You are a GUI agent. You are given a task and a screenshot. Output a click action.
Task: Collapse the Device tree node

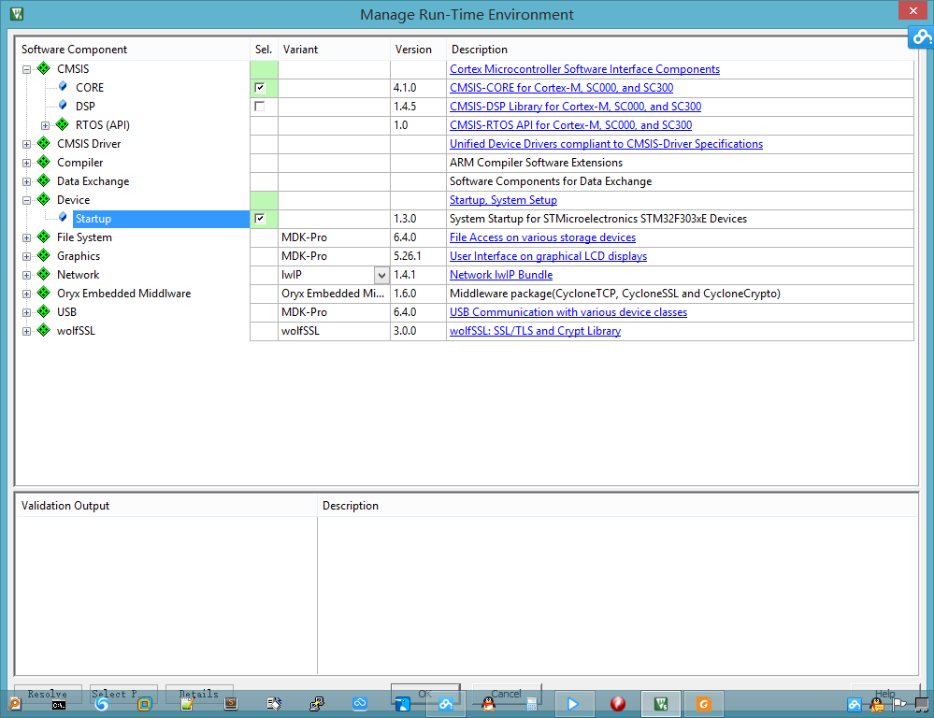click(x=26, y=200)
